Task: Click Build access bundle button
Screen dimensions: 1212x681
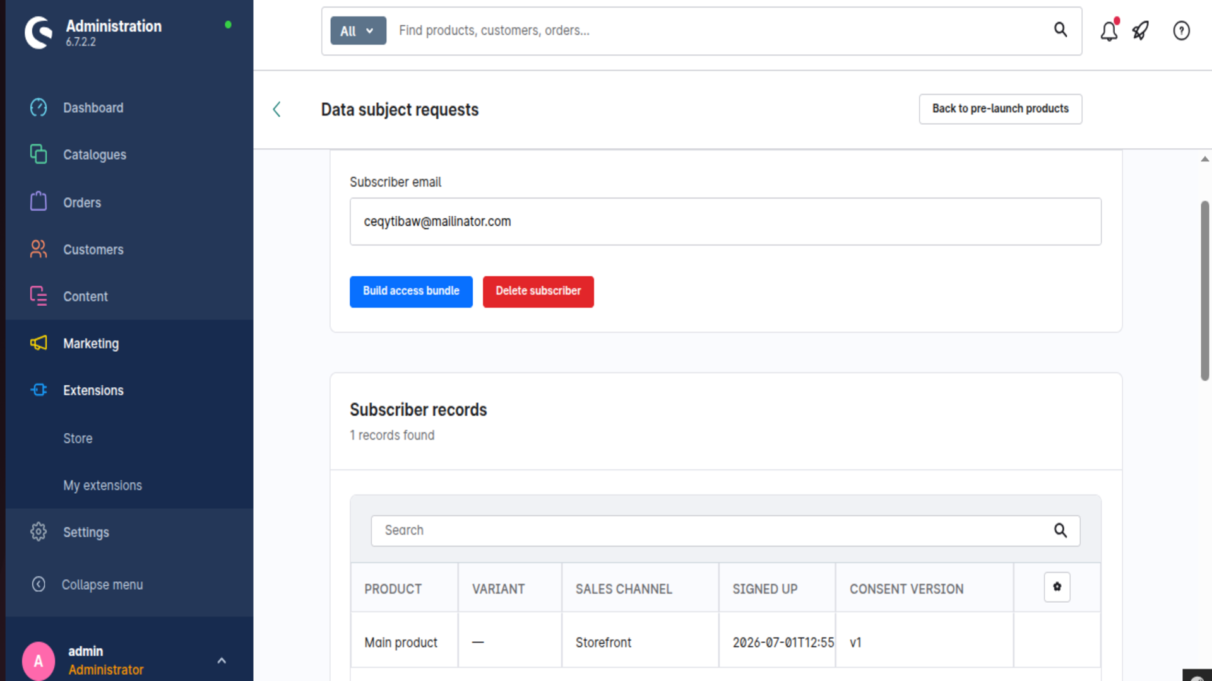Action: pyautogui.click(x=411, y=291)
